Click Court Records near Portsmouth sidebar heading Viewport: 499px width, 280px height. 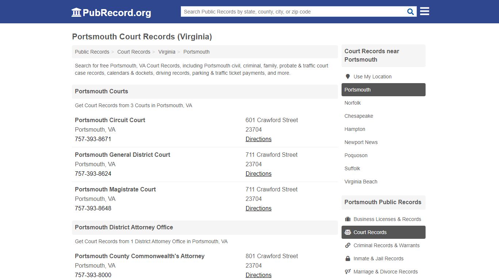(384, 55)
